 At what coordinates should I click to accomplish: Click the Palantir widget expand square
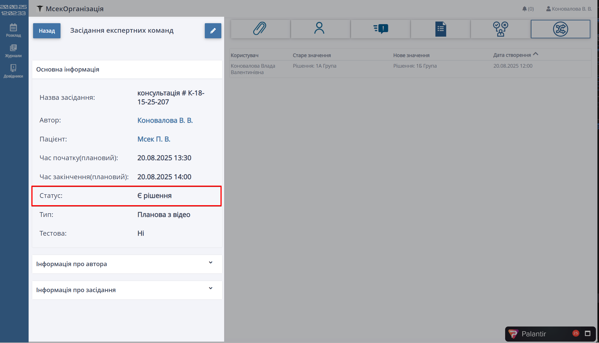pyautogui.click(x=588, y=333)
